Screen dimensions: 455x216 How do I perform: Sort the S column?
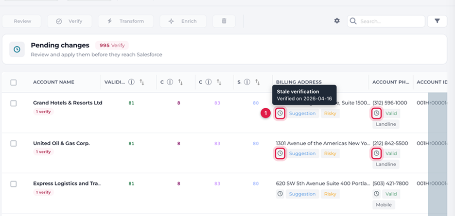(258, 82)
